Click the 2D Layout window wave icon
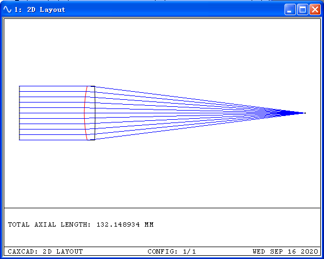The height and width of the screenshot is (259, 324). click(7, 10)
